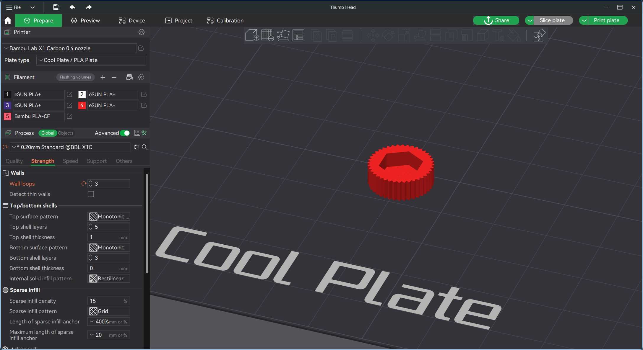Click add filament plus icon
Image resolution: width=643 pixels, height=350 pixels.
(103, 77)
